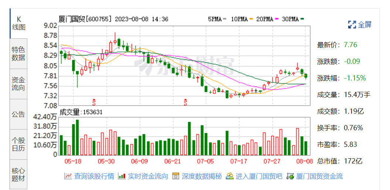Click the orange 10PMA legend swatch
Image resolution: width=390 pixels, height=190 pixels.
click(251, 19)
